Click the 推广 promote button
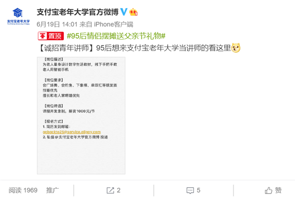295x198 pixels. (53, 190)
